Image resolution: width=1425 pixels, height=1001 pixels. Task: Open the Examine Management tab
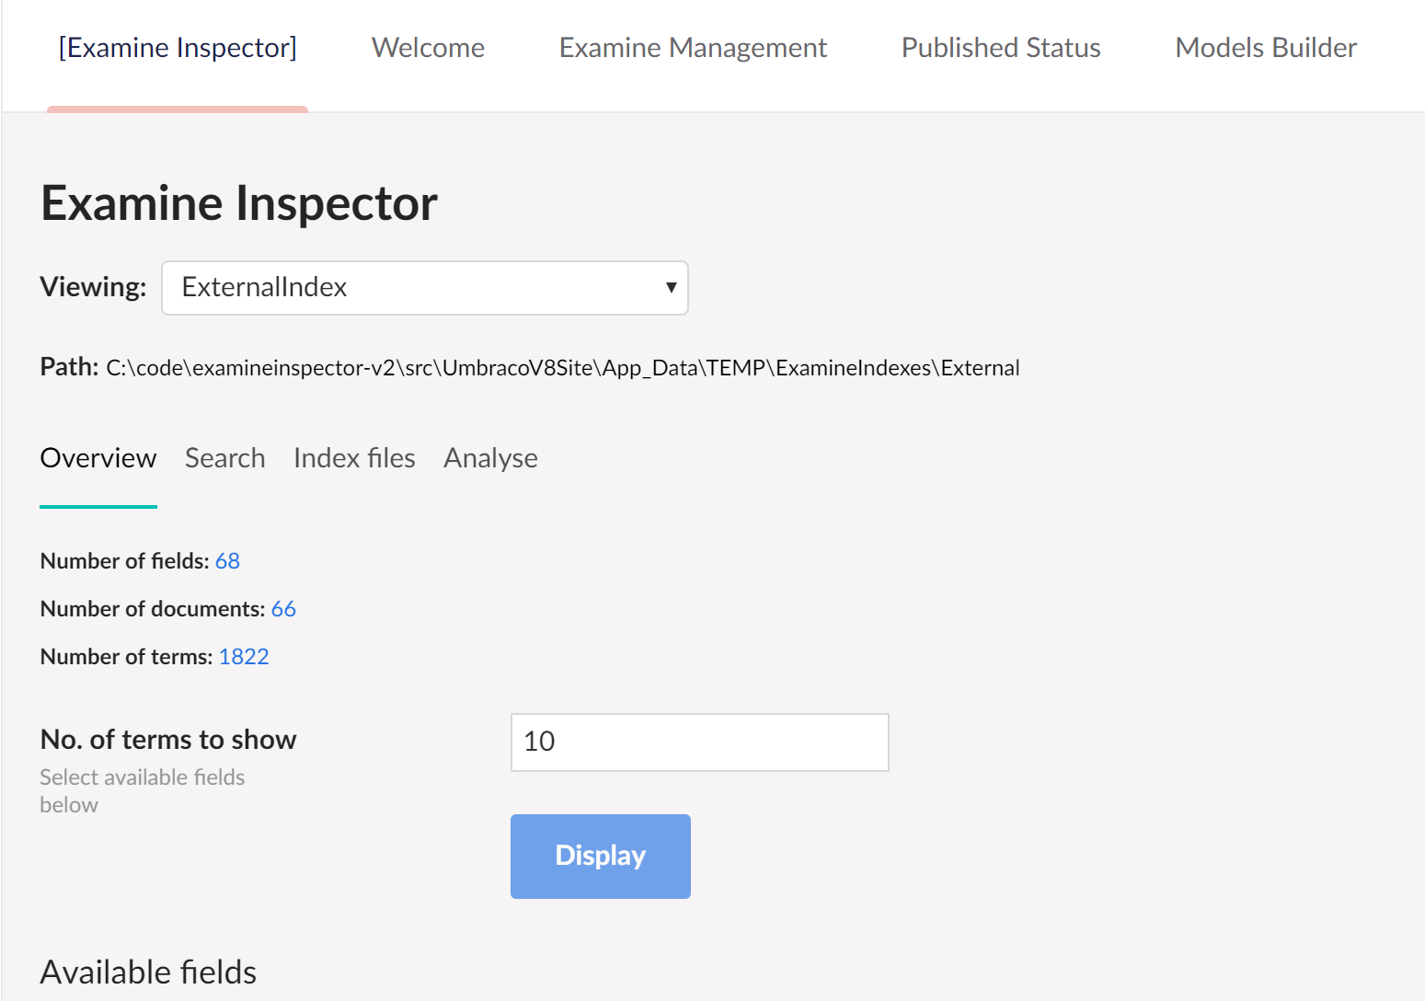tap(693, 48)
